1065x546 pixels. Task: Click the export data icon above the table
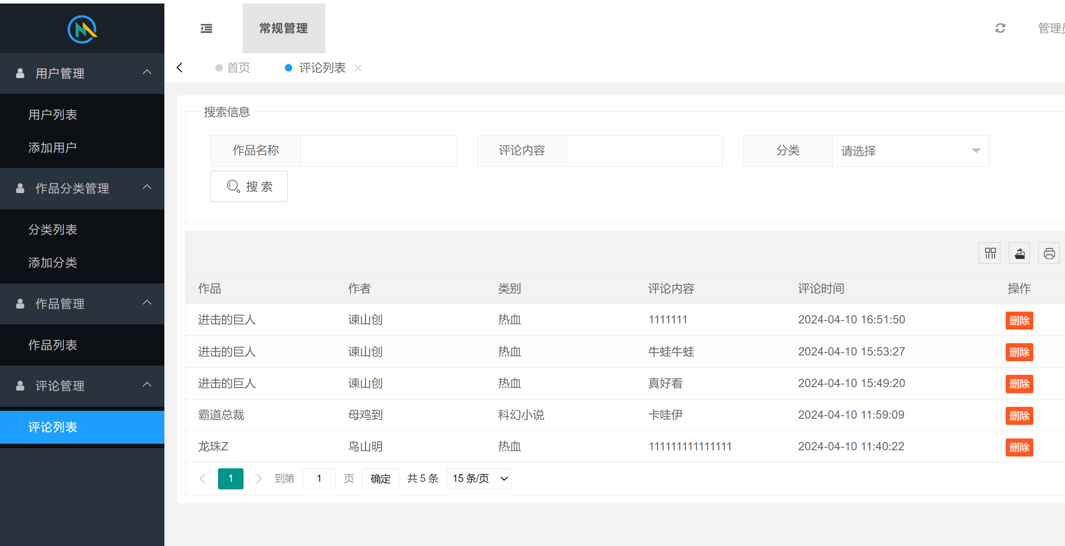click(x=1019, y=253)
